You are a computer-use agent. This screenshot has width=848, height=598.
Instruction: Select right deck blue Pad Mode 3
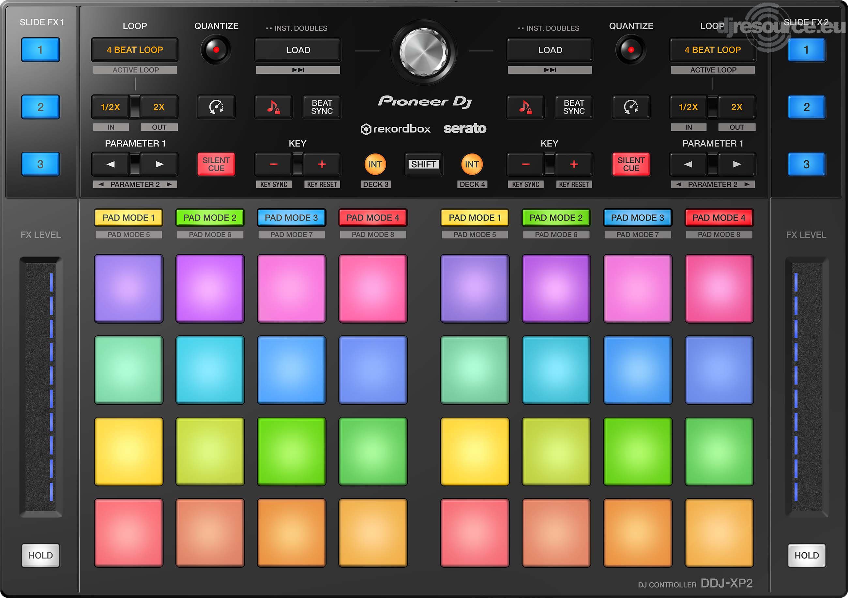(x=638, y=218)
